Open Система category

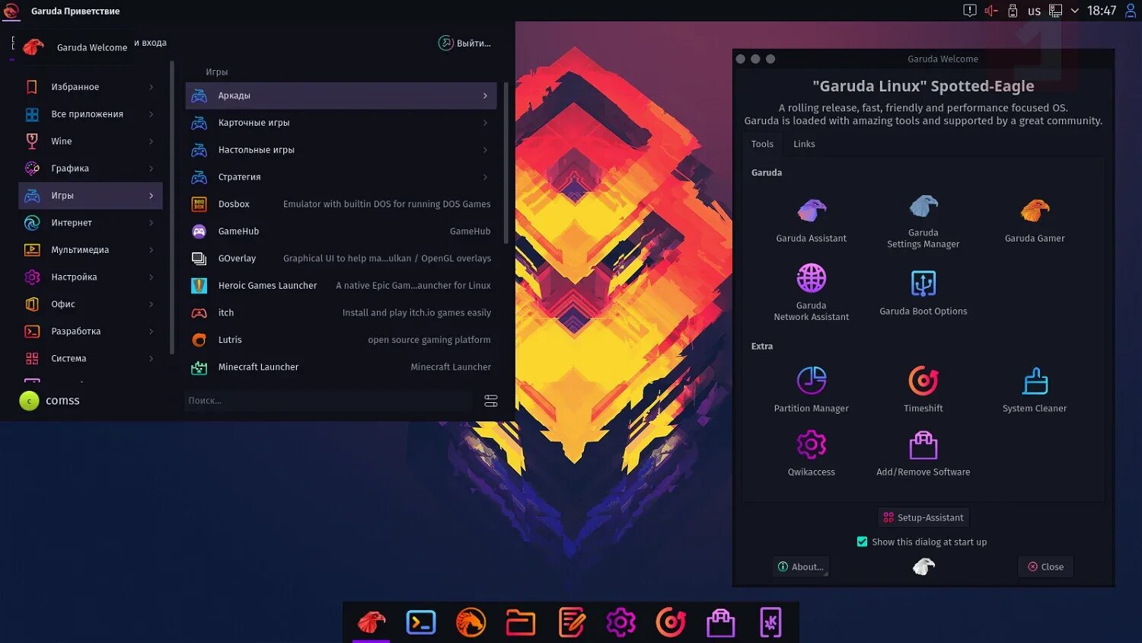pos(91,359)
